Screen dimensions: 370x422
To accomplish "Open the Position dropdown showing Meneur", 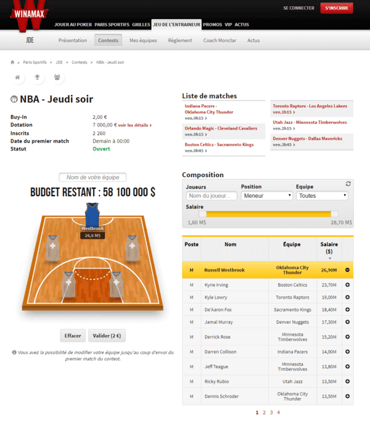I will (267, 196).
